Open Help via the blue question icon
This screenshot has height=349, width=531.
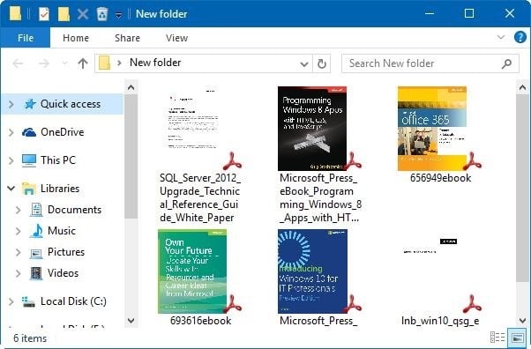tap(520, 37)
